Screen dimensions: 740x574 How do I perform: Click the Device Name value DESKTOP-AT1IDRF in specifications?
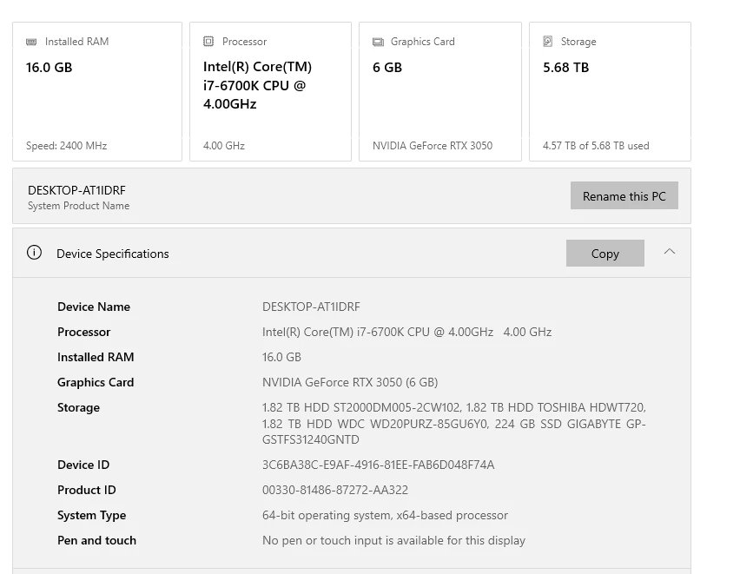coord(311,307)
